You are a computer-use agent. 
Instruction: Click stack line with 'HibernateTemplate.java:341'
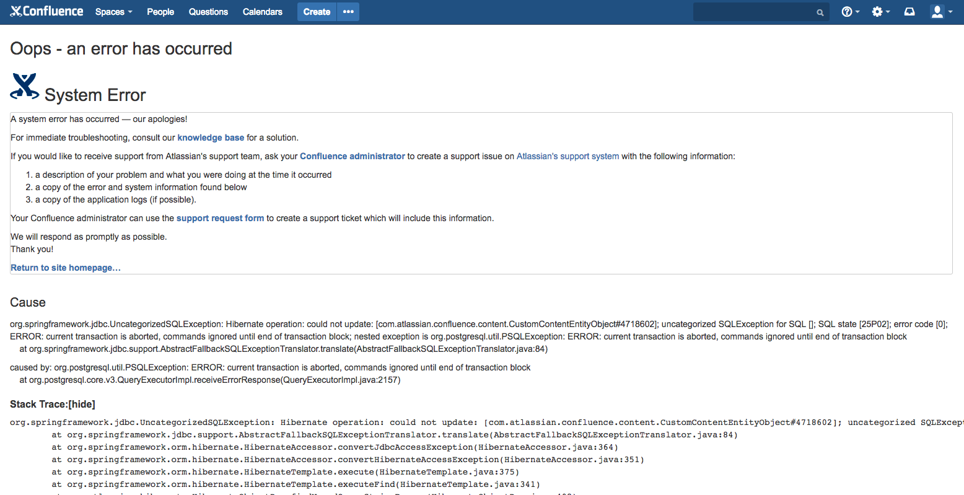point(296,484)
